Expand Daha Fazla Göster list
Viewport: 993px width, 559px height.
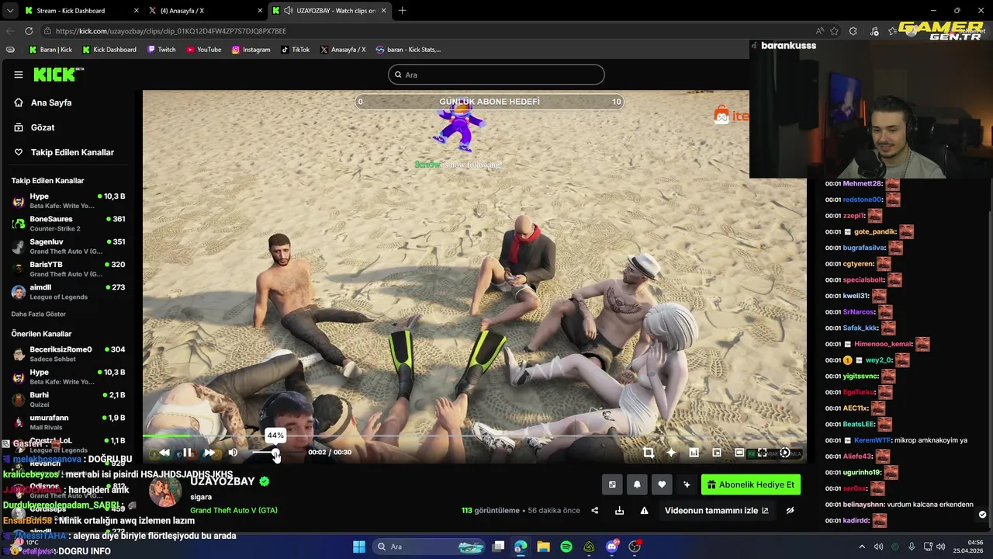click(x=39, y=314)
